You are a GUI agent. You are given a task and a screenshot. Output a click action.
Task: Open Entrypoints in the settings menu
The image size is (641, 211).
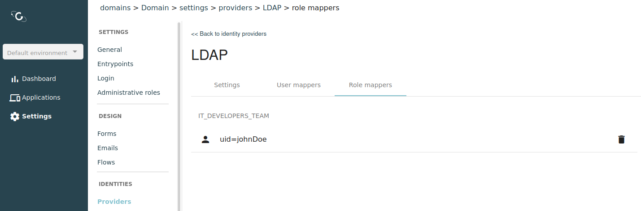pyautogui.click(x=115, y=64)
